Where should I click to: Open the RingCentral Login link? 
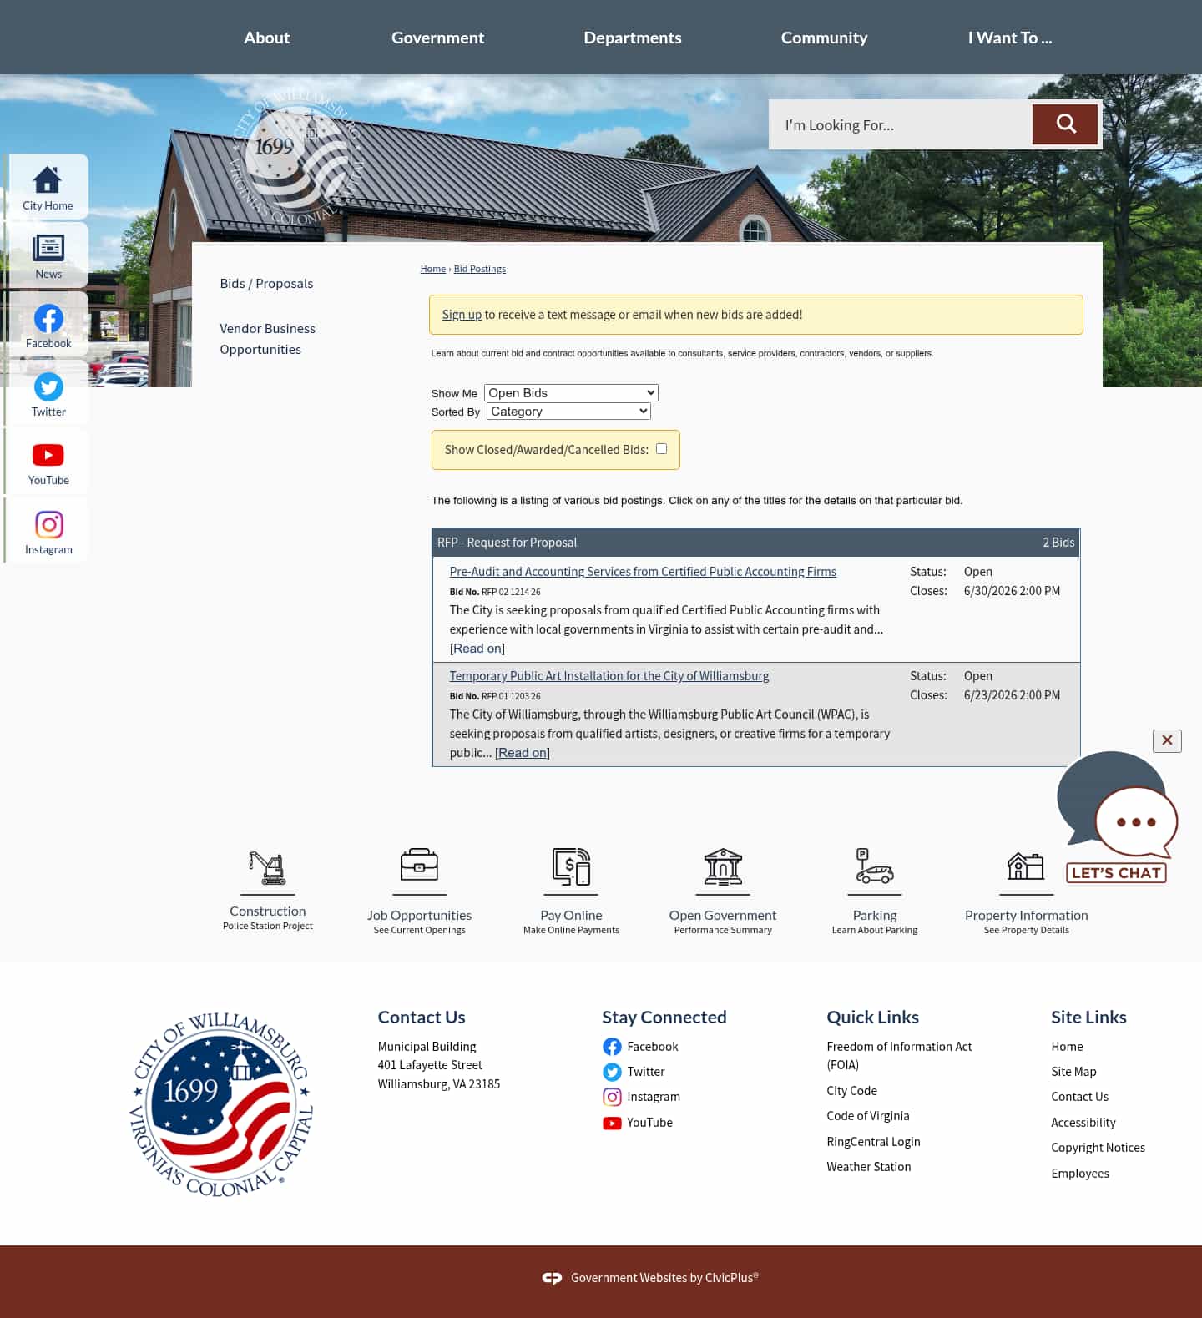click(x=873, y=1142)
